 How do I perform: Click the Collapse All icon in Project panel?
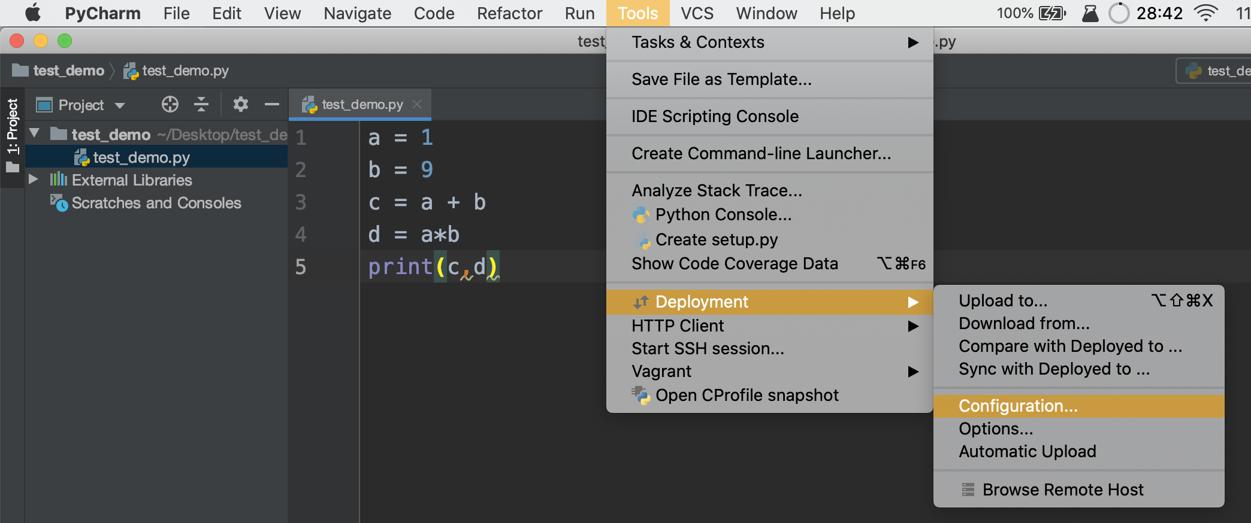[201, 105]
